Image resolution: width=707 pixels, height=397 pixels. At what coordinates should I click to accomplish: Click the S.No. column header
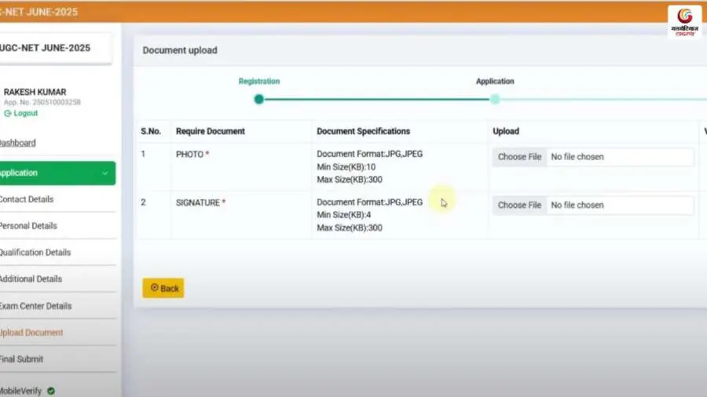(151, 132)
